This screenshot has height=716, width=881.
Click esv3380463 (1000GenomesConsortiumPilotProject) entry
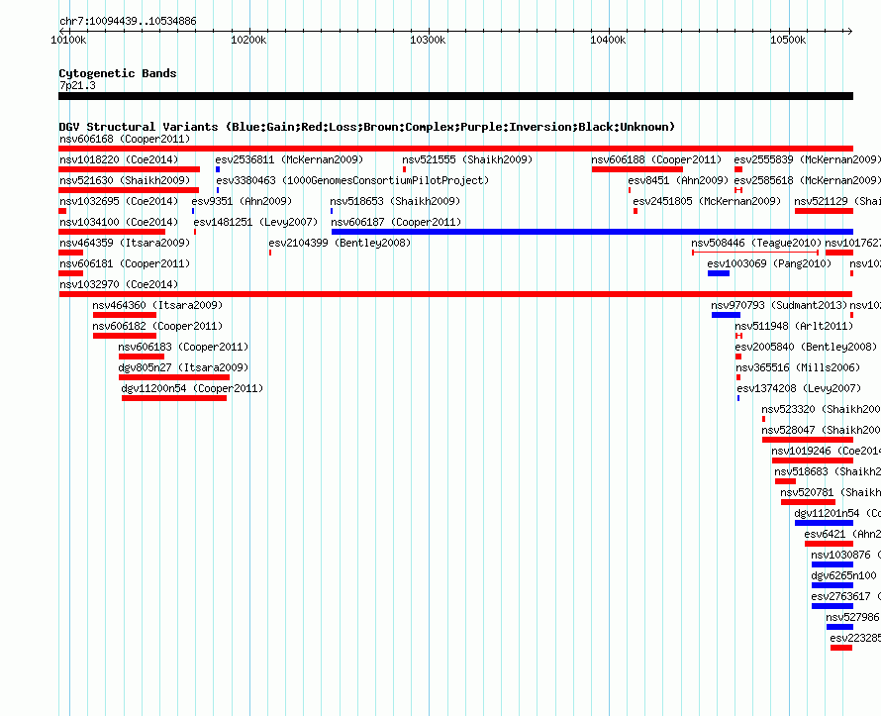(352, 180)
